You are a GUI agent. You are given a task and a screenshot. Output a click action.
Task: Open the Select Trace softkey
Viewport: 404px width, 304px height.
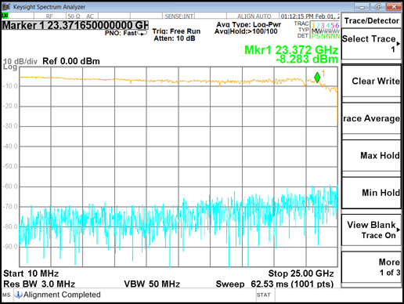(x=371, y=44)
